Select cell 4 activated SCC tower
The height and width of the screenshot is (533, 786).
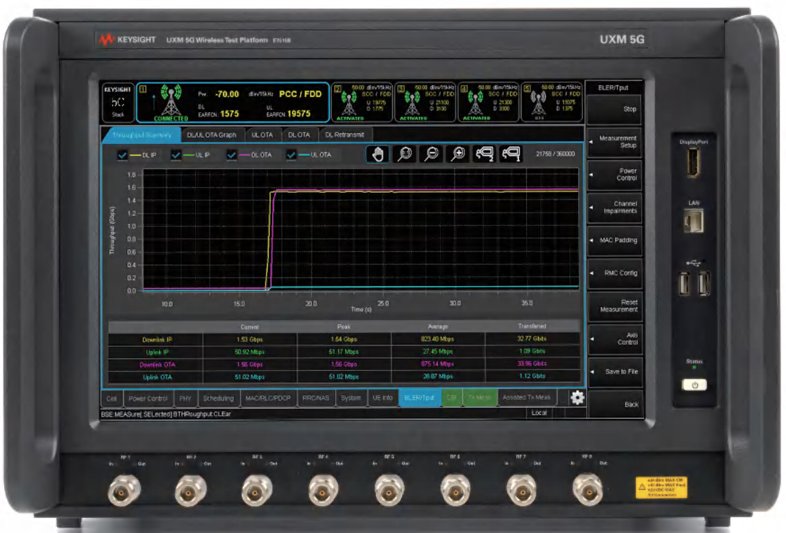(489, 103)
